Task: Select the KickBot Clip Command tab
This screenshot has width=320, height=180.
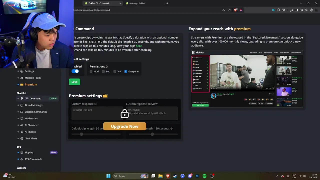Action: [x=102, y=3]
